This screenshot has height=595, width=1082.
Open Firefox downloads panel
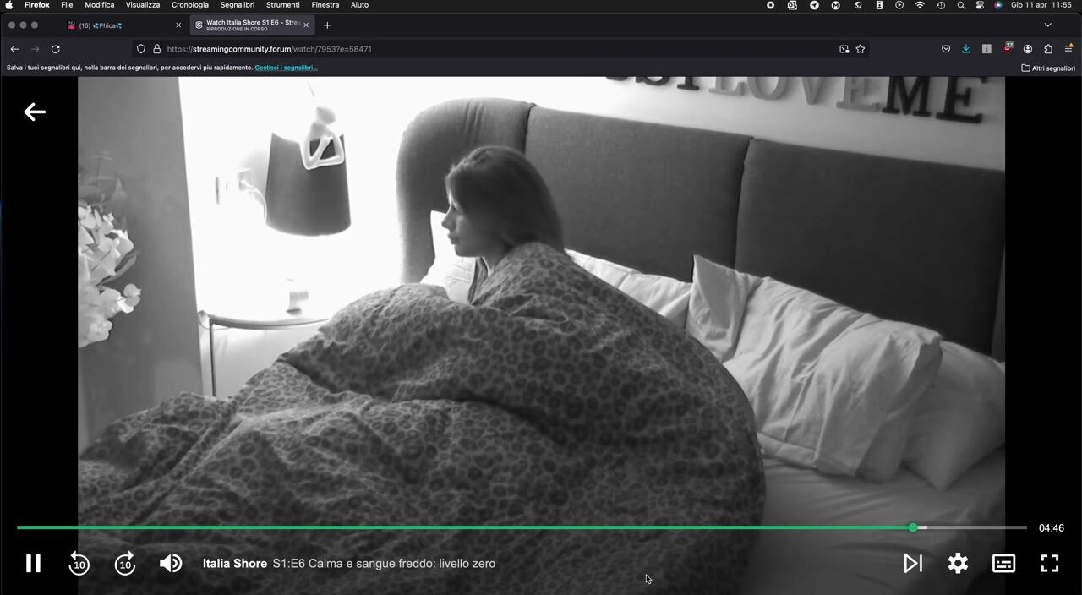(966, 49)
